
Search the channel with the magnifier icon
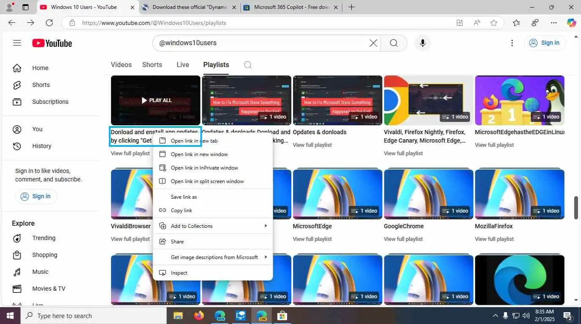click(248, 65)
